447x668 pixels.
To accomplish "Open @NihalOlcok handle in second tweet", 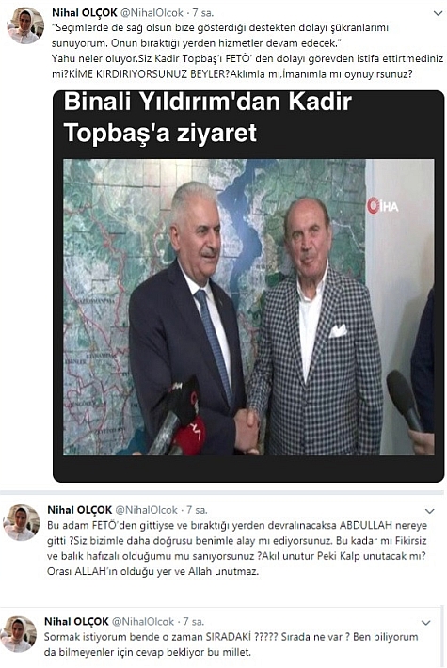I will [x=147, y=510].
